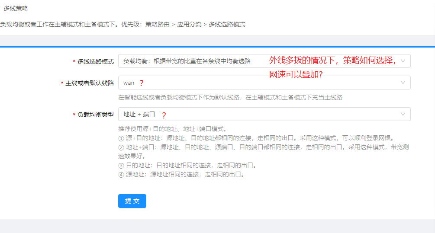435x233 pixels.
Task: Click the red note 外线多拨的情况下
Action: [x=332, y=61]
